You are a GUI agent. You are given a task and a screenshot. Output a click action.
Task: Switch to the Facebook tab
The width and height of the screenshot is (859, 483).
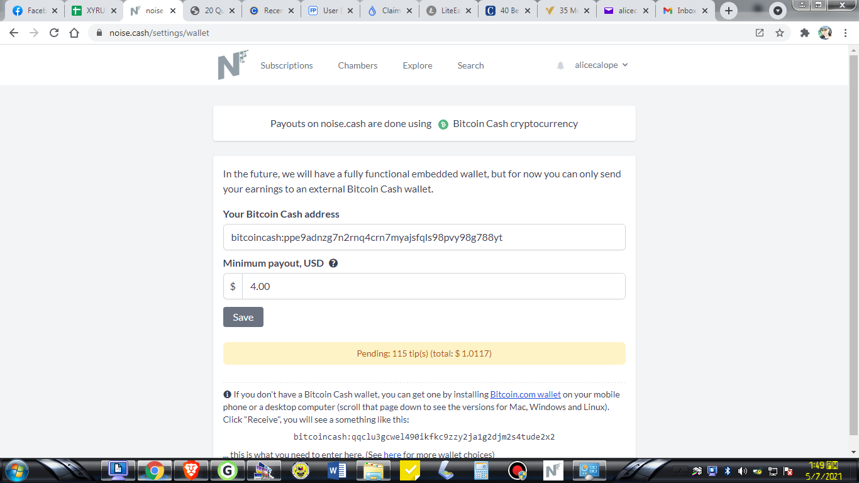31,11
